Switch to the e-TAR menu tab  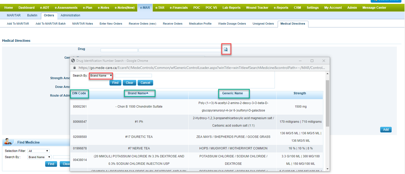coord(160,8)
